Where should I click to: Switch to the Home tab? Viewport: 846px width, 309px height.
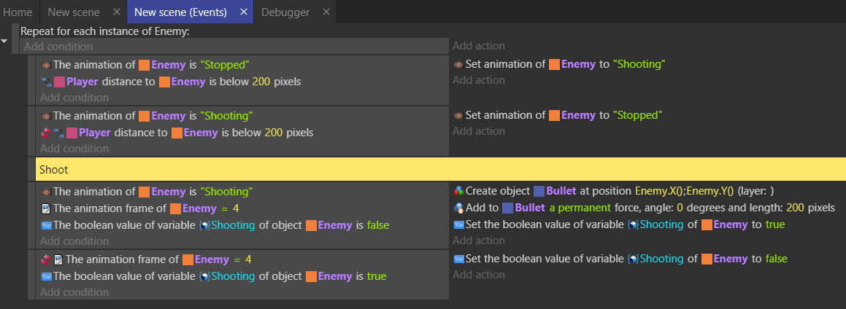click(x=18, y=12)
